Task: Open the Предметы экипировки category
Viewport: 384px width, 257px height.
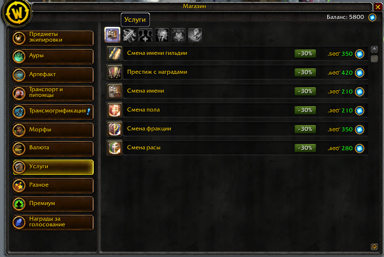Action: tap(53, 38)
